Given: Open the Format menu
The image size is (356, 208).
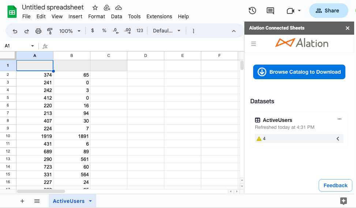Looking at the screenshot, I should 97,16.
